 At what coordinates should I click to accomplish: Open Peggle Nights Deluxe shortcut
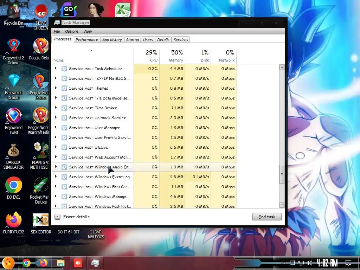(x=39, y=86)
